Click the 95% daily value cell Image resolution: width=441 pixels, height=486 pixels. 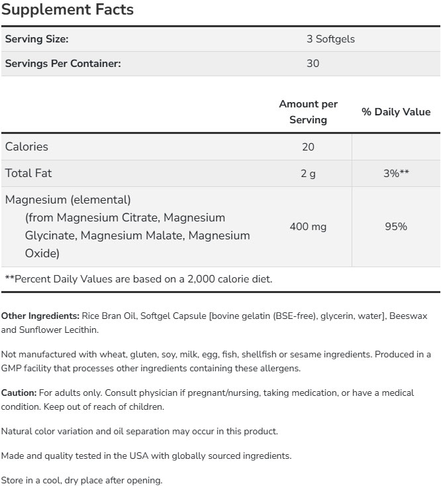(396, 227)
